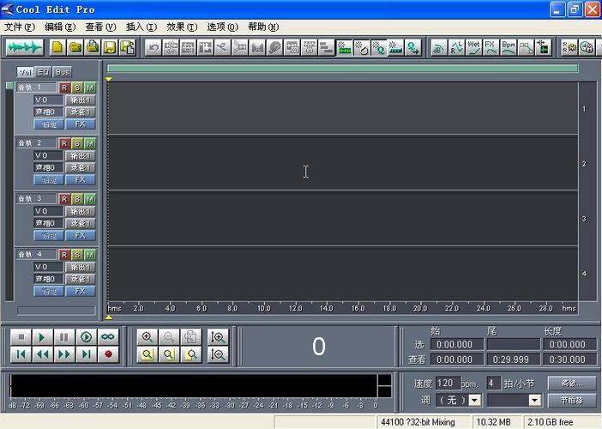Start playback with the green Play button
The image size is (602, 429).
click(42, 337)
